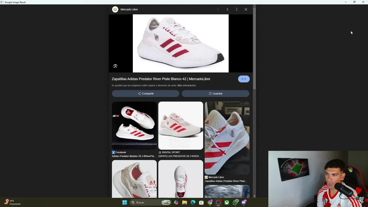
Task: Open WhatsApp from the taskbar
Action: pos(235,202)
